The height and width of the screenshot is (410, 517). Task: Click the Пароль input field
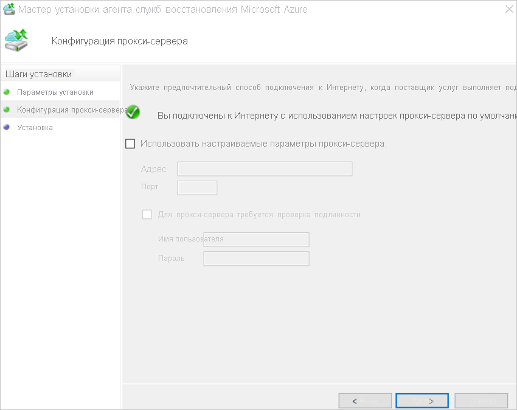256,259
